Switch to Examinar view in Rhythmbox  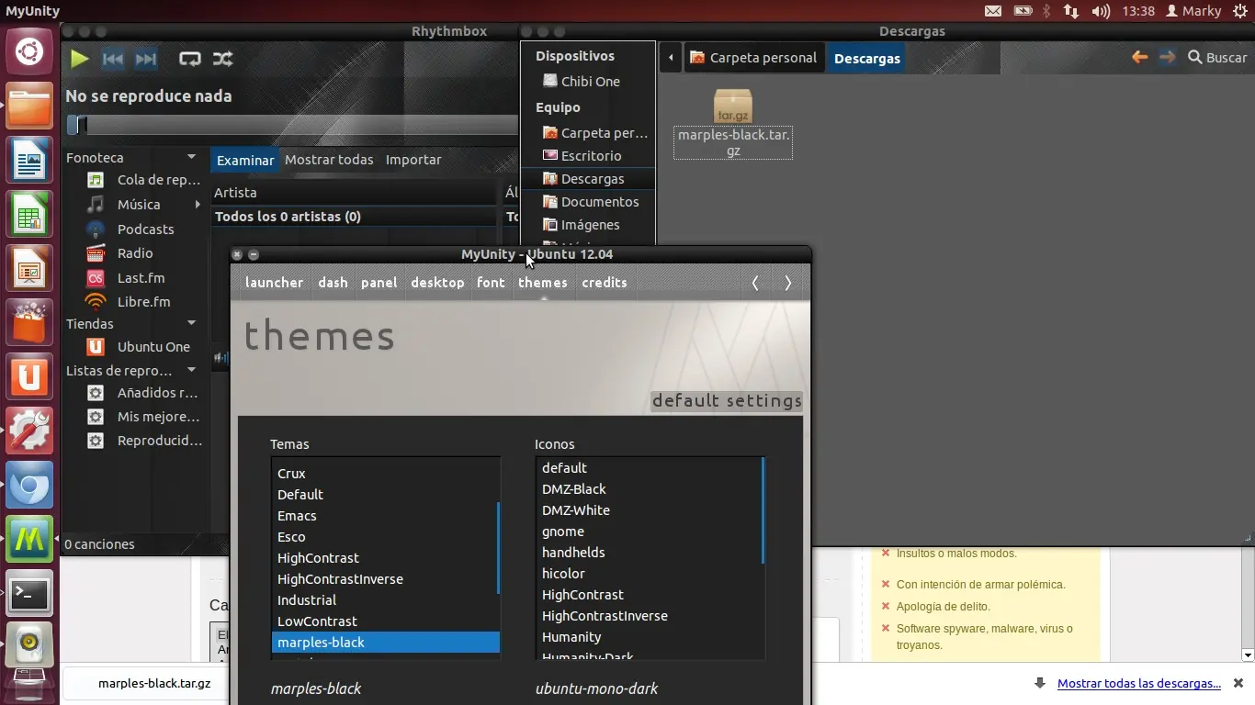point(245,160)
